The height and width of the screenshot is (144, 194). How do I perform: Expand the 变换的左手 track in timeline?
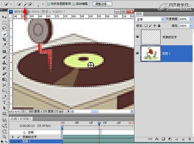click(12, 137)
